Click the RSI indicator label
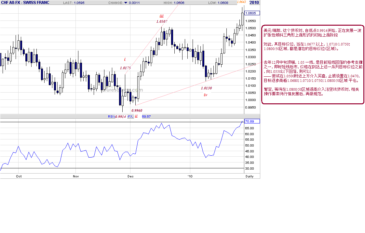Viewport: 365px width, 233px height. coord(111,116)
